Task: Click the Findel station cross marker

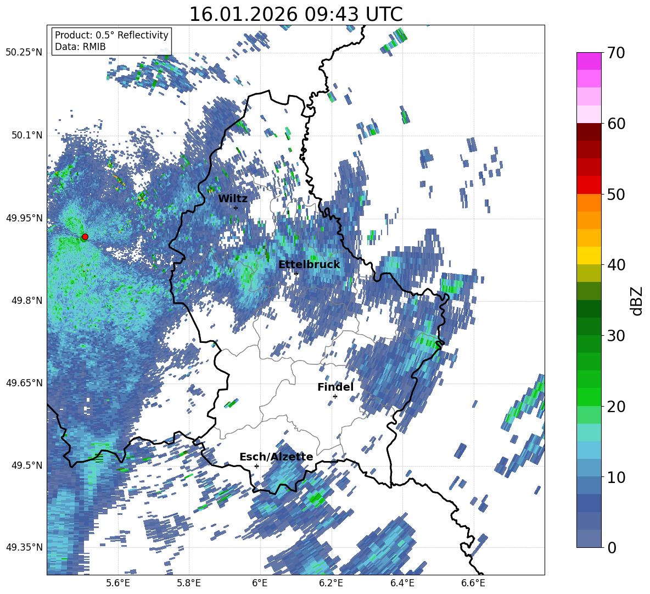Action: (x=335, y=397)
